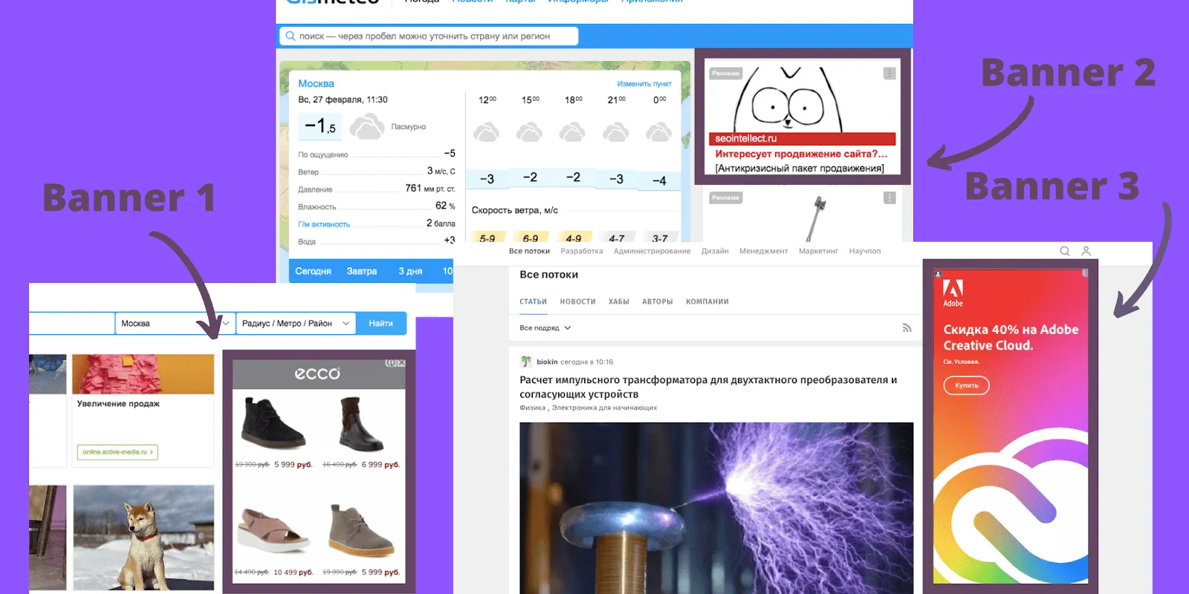Click the online.active-media.ru button
This screenshot has height=594, width=1189.
click(117, 451)
